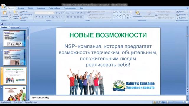Toggle Bold (Ж) formatting
Screen dimensions: 189x106
point(36,17)
